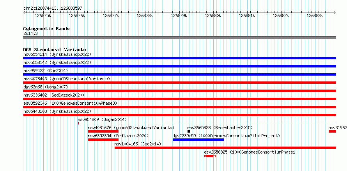Select the nsv6336402 (Sedlazeck2020) label
Screen dimensions: 347x171
54,95
